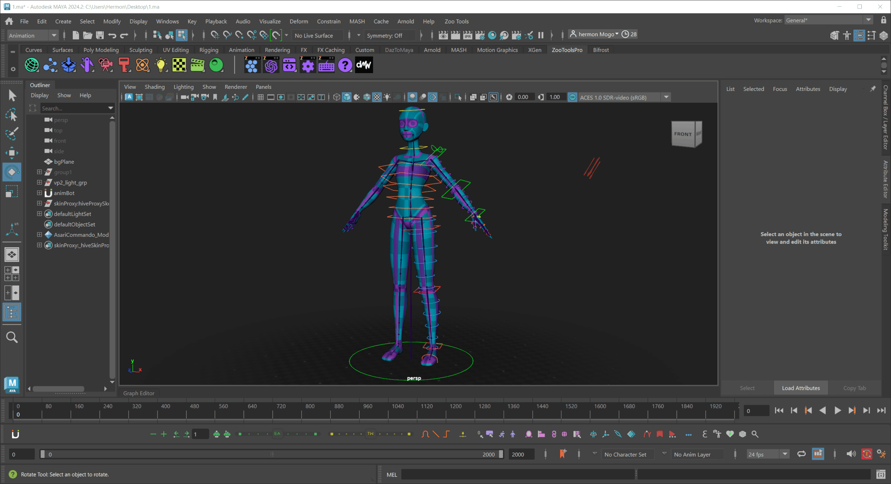Viewport: 891px width, 484px height.
Task: Switch to the Rigging shelf tab
Action: pos(208,50)
